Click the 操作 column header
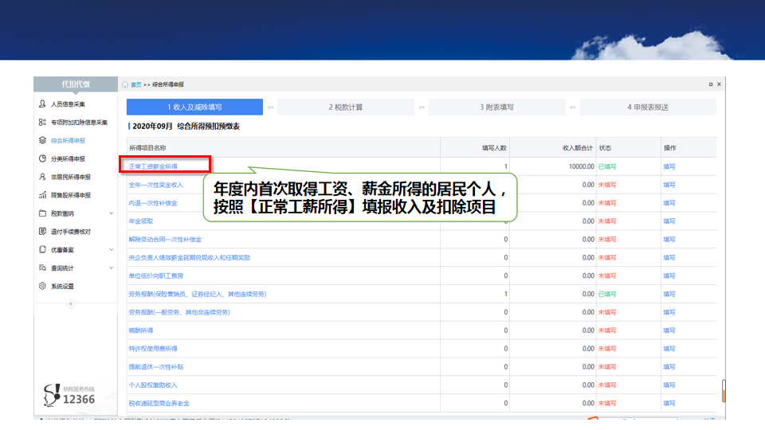 click(x=670, y=148)
